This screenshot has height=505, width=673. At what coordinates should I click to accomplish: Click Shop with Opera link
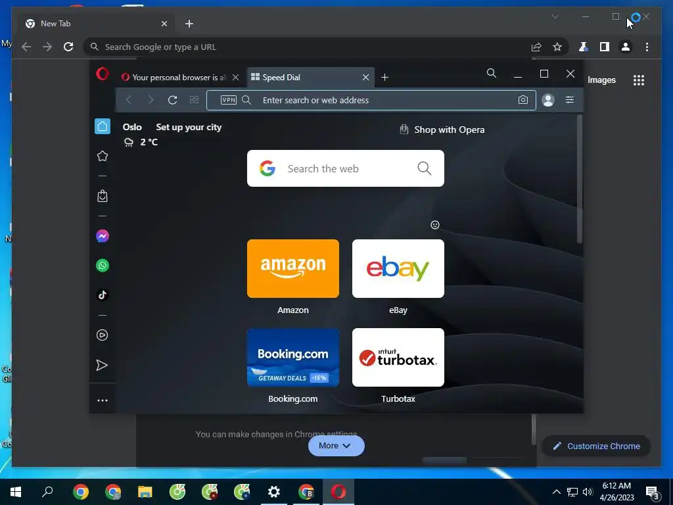click(x=442, y=130)
